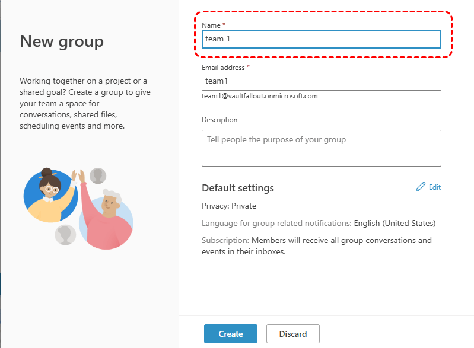Click the Subscription setting description
This screenshot has height=348, width=474.
(317, 245)
